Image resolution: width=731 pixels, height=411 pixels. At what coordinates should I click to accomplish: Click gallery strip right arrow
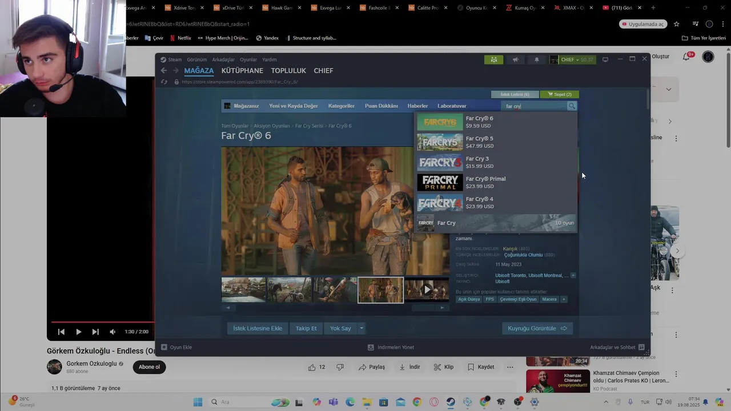[442, 308]
